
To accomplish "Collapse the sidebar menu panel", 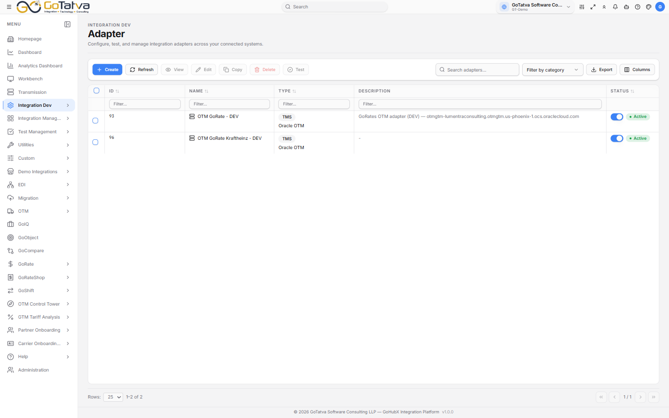I will click(67, 24).
